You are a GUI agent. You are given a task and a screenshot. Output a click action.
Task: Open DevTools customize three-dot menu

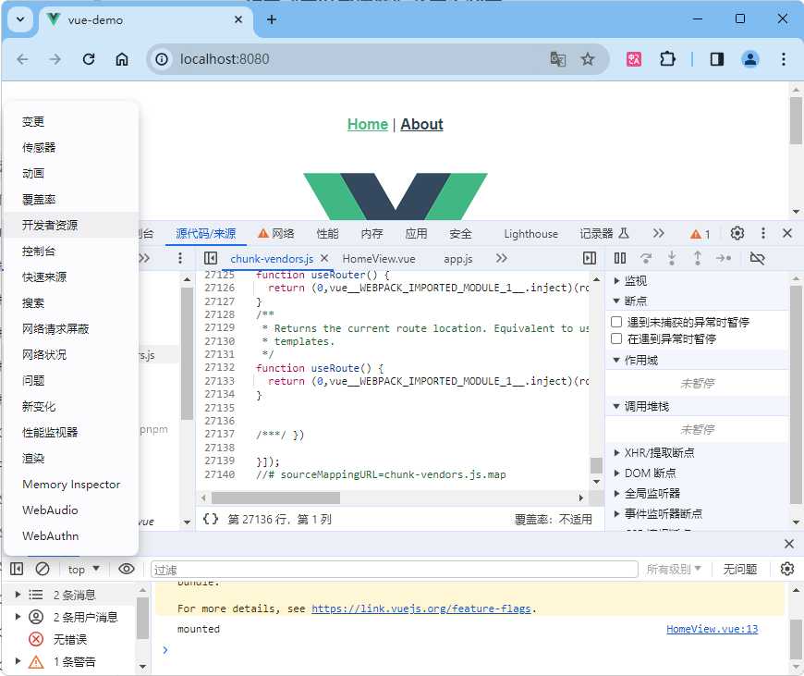click(x=763, y=233)
